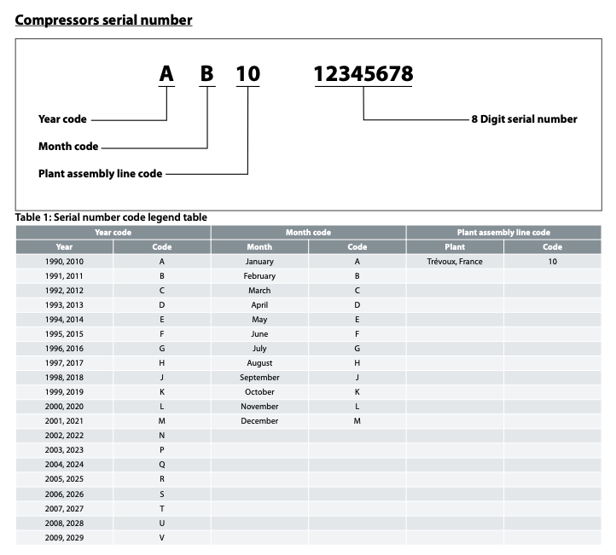This screenshot has width=616, height=555.
Task: Click the "Trévoux, France" plant cell
Action: pyautogui.click(x=455, y=262)
